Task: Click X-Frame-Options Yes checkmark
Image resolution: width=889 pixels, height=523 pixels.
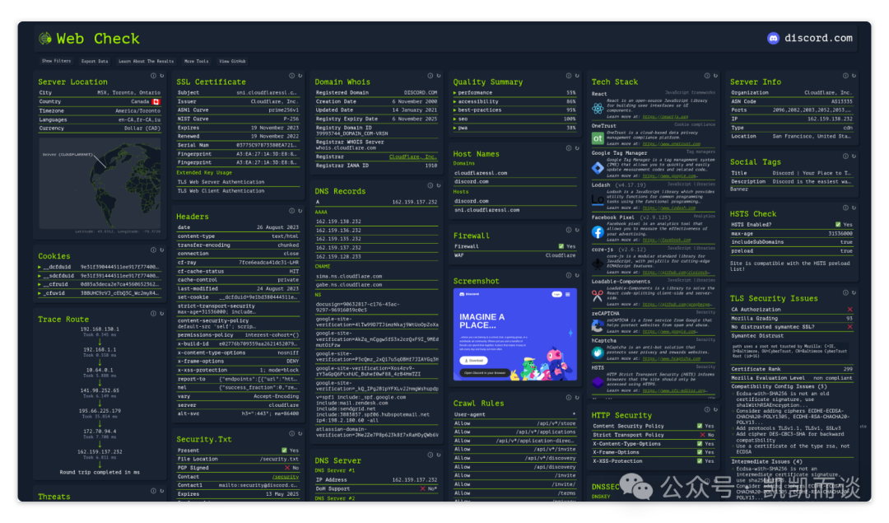Action: (700, 452)
